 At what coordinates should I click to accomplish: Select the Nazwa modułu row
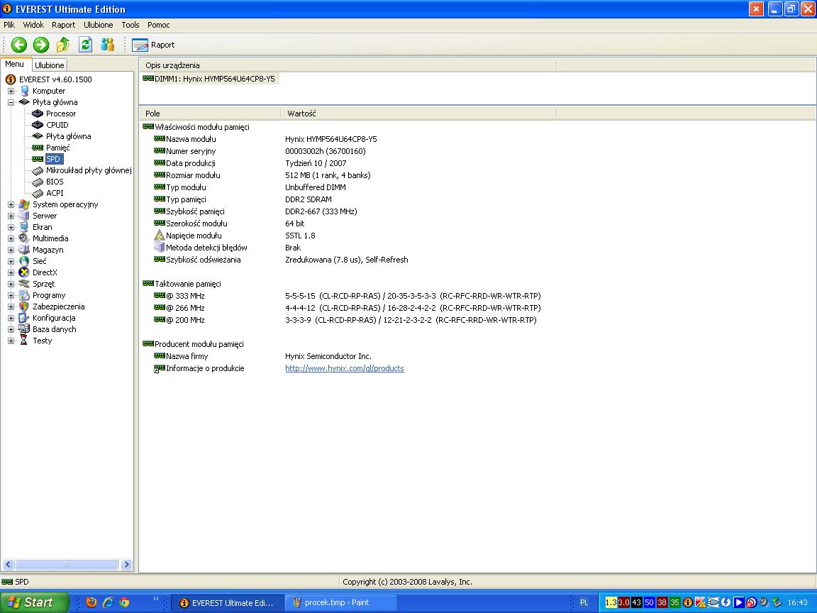coord(191,139)
